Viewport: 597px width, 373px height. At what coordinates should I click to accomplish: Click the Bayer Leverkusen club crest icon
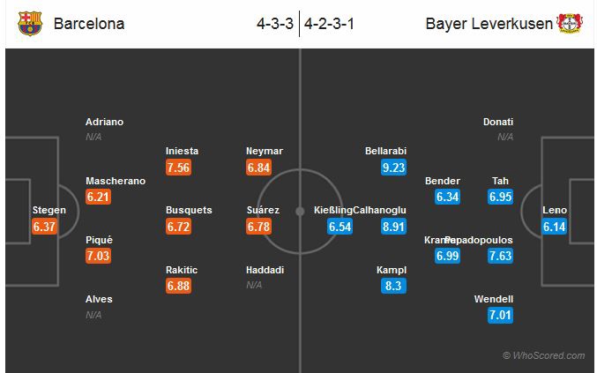point(570,23)
